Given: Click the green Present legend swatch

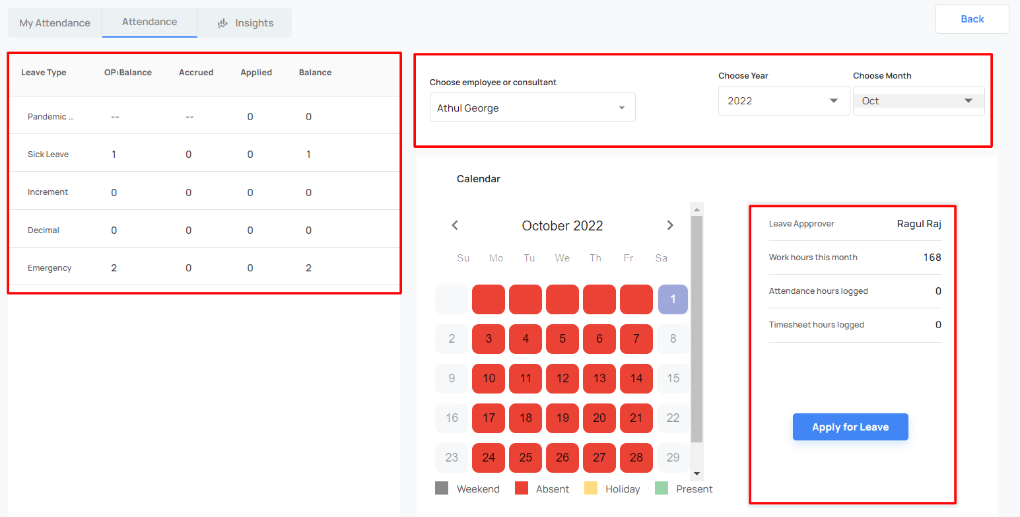Looking at the screenshot, I should tap(662, 489).
